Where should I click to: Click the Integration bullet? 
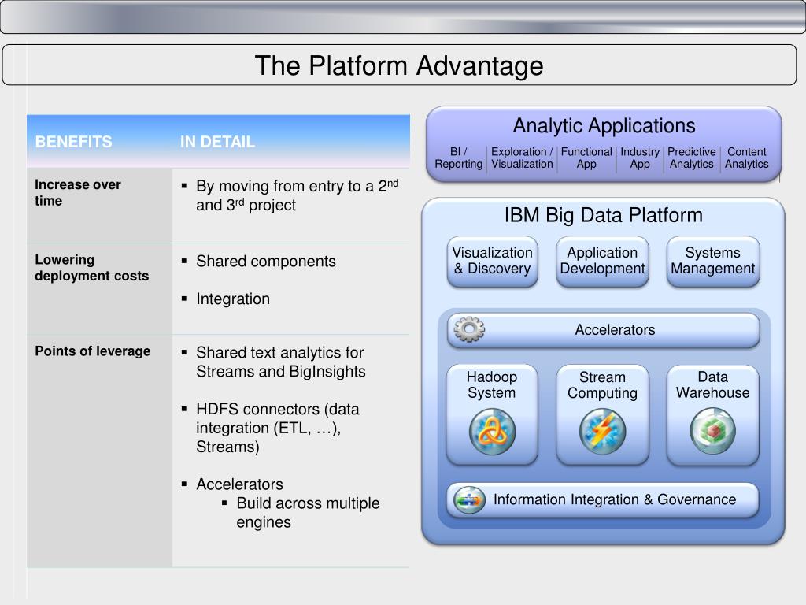point(226,299)
